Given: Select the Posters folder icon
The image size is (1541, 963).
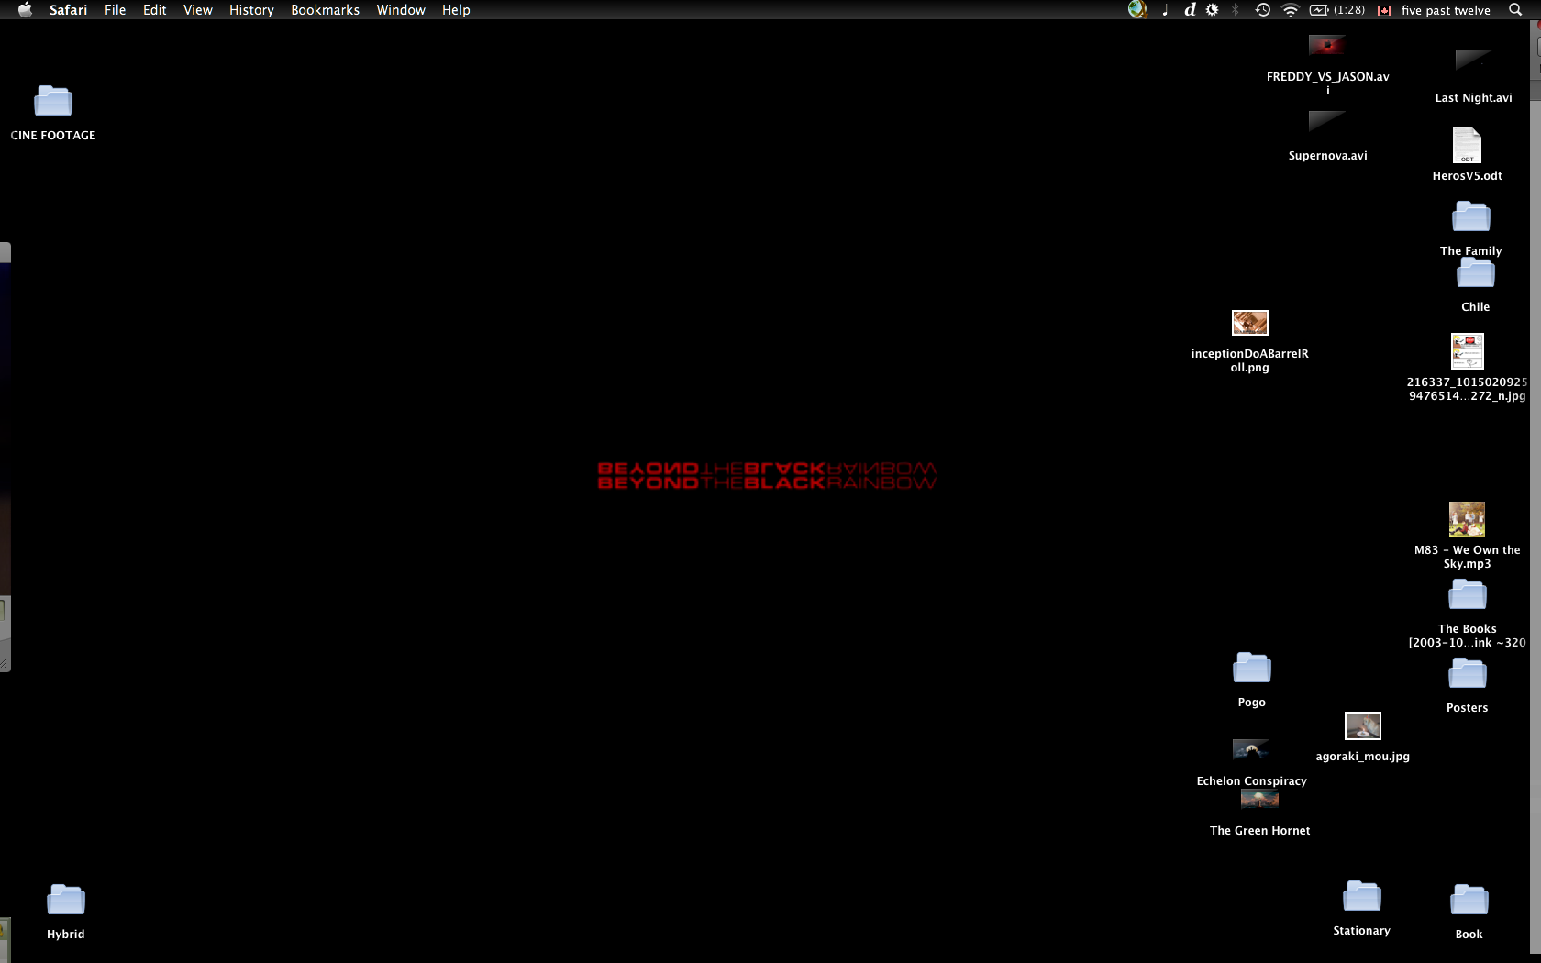Looking at the screenshot, I should [1468, 673].
